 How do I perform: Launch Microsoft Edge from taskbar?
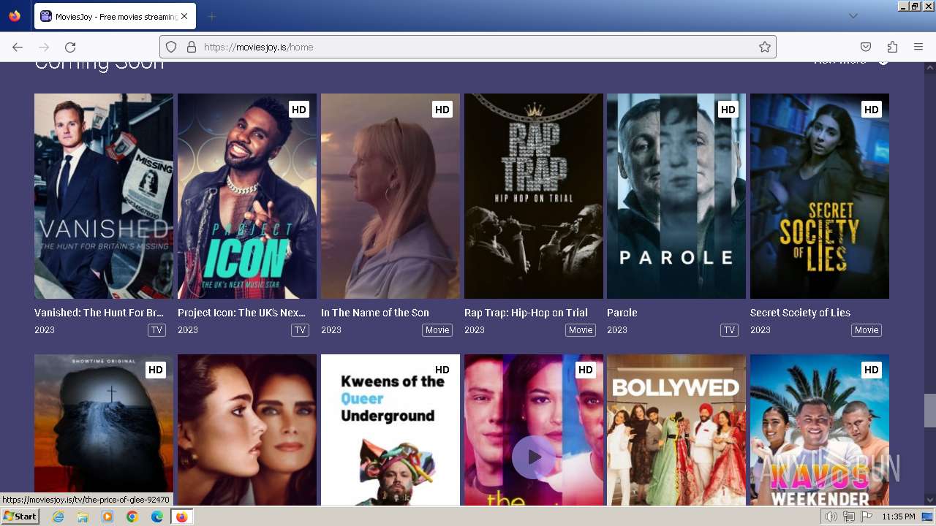(157, 517)
